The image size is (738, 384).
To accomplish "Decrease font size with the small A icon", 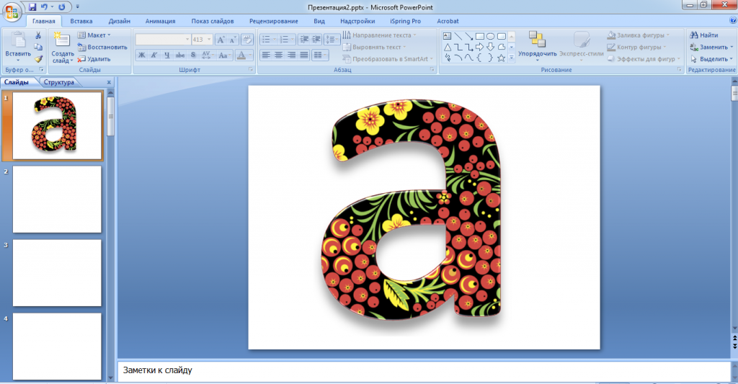I will pos(232,40).
